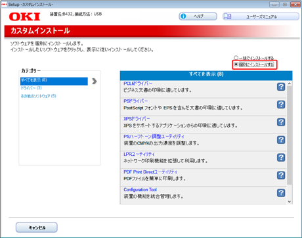Image resolution: width=302 pixels, height=238 pixels.
Task: Click the LPRユーティリティ link
Action: tap(139, 155)
